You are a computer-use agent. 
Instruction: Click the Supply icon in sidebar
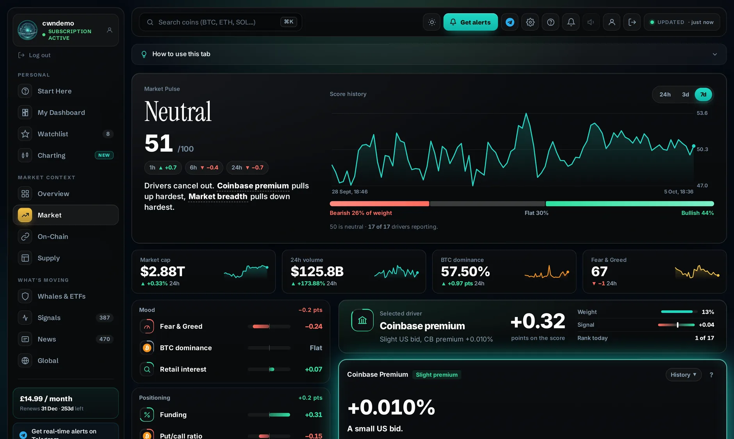pos(25,258)
